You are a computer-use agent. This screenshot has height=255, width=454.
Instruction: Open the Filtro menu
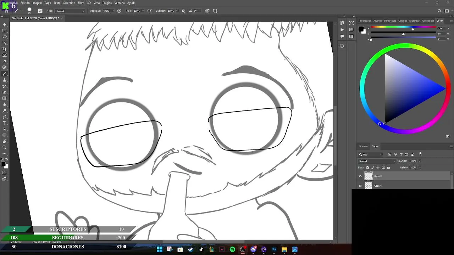pos(81,3)
